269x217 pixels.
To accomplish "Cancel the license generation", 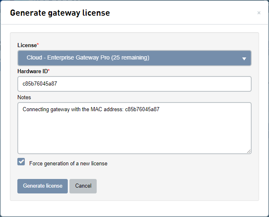I will tap(83, 186).
